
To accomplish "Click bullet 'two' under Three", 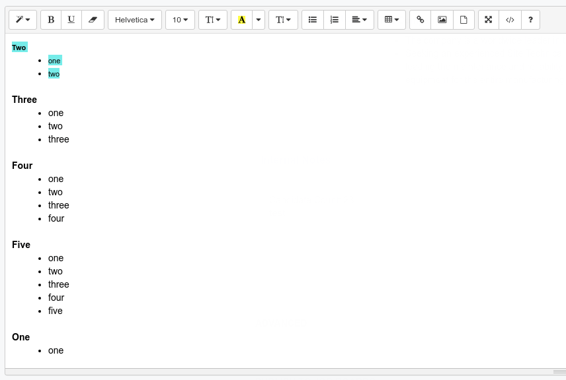I will tap(56, 126).
